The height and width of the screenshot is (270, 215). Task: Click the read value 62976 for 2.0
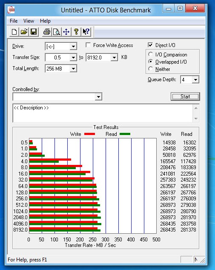tap(189, 155)
